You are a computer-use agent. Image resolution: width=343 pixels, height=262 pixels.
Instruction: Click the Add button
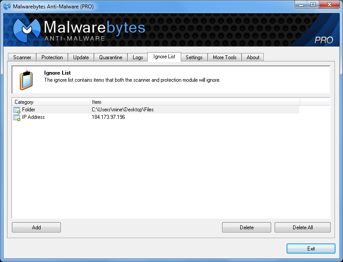(36, 228)
